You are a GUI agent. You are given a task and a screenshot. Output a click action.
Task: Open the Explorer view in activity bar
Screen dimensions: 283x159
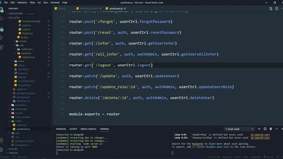point(2,9)
